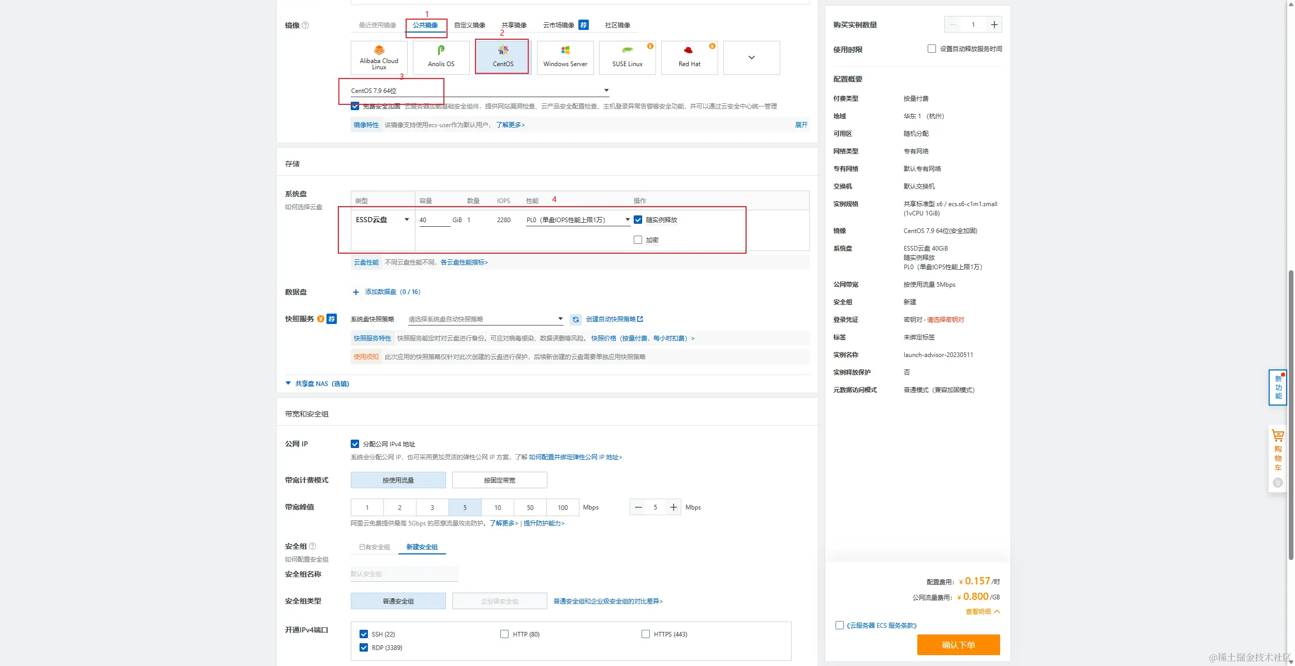Switch to the 已有安全组 tab
This screenshot has width=1295, height=666.
[374, 547]
